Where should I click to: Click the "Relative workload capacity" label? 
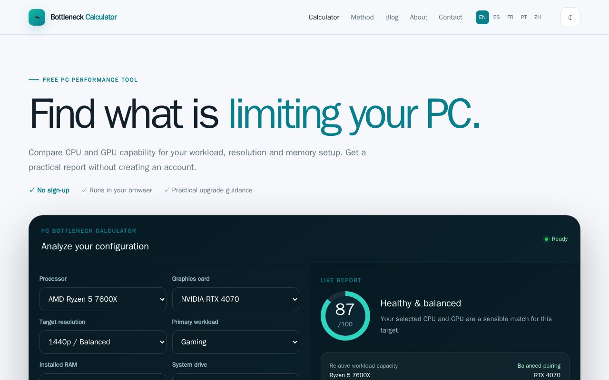point(363,366)
